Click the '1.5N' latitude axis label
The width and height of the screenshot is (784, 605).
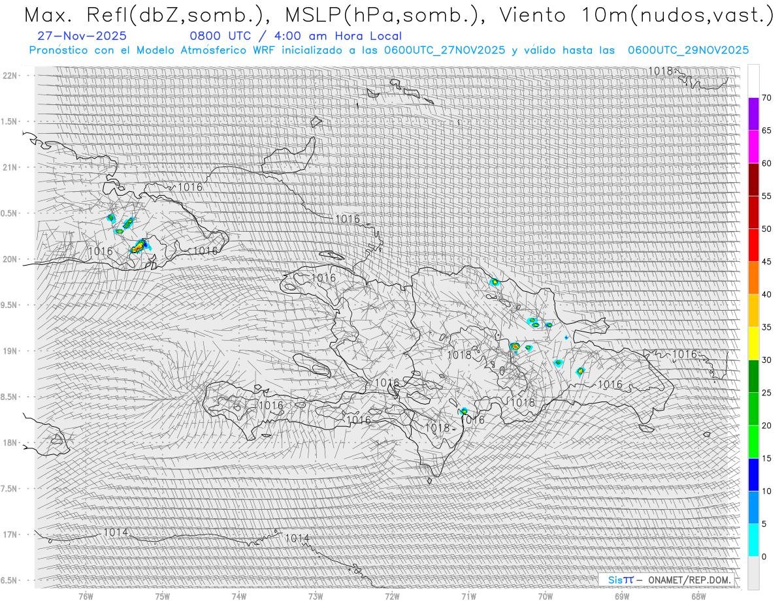(x=9, y=121)
